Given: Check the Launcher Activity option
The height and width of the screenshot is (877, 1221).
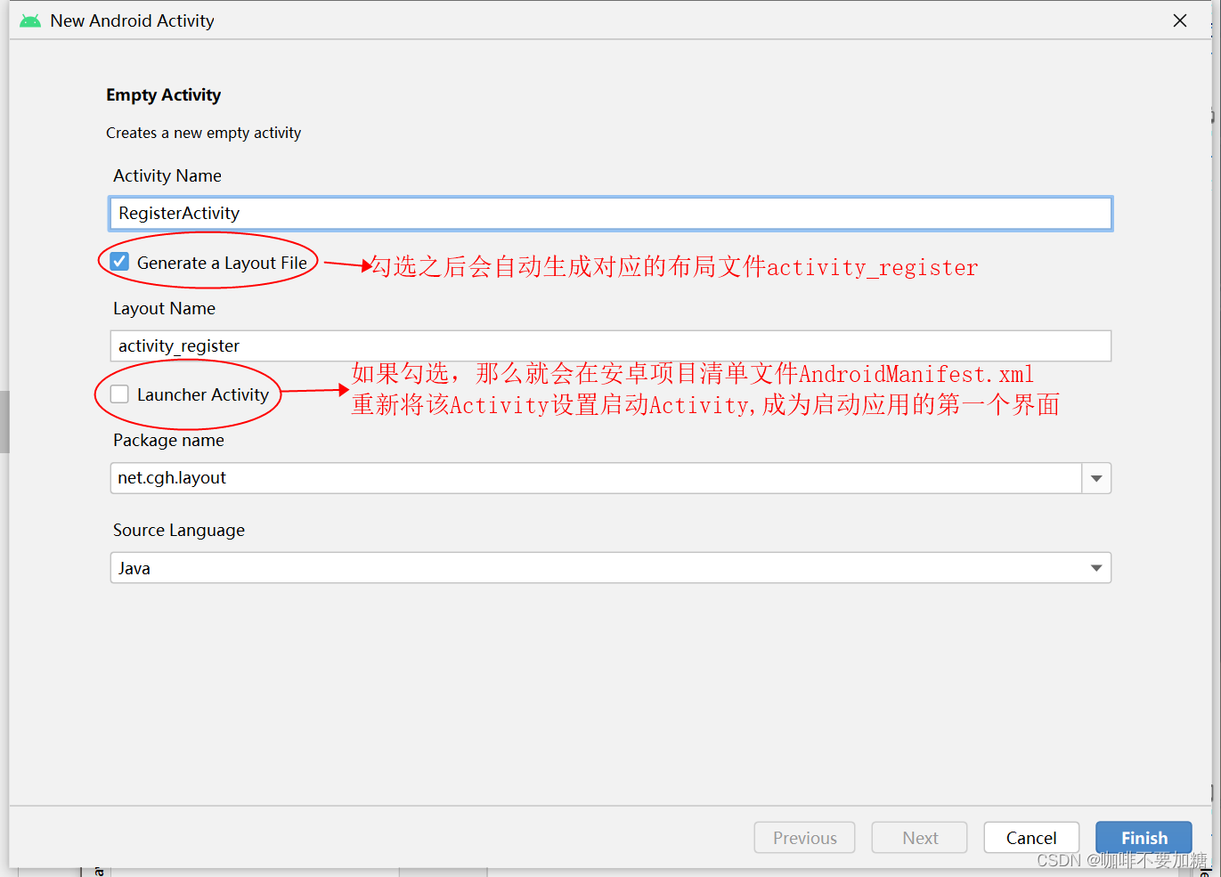Looking at the screenshot, I should tap(118, 394).
